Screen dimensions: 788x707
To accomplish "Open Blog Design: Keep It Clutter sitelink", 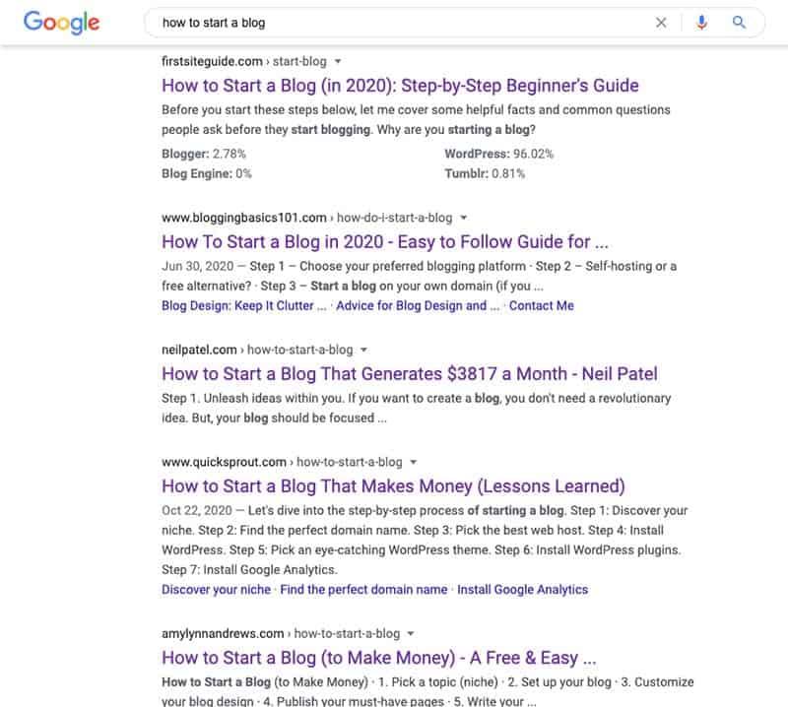I will (x=244, y=305).
